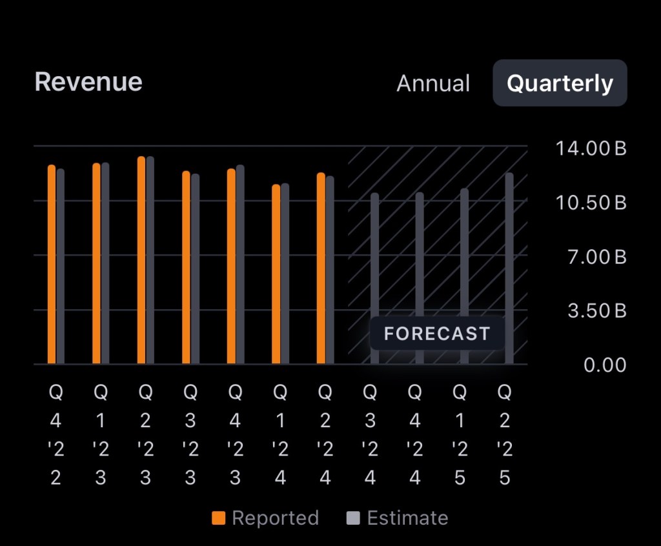Select the orange reported bar for Q2 '24
This screenshot has width=661, height=546.
tap(321, 268)
